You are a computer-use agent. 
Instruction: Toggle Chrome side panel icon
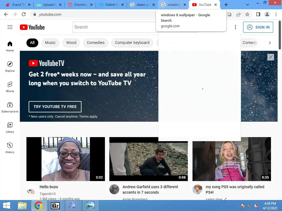(258, 14)
